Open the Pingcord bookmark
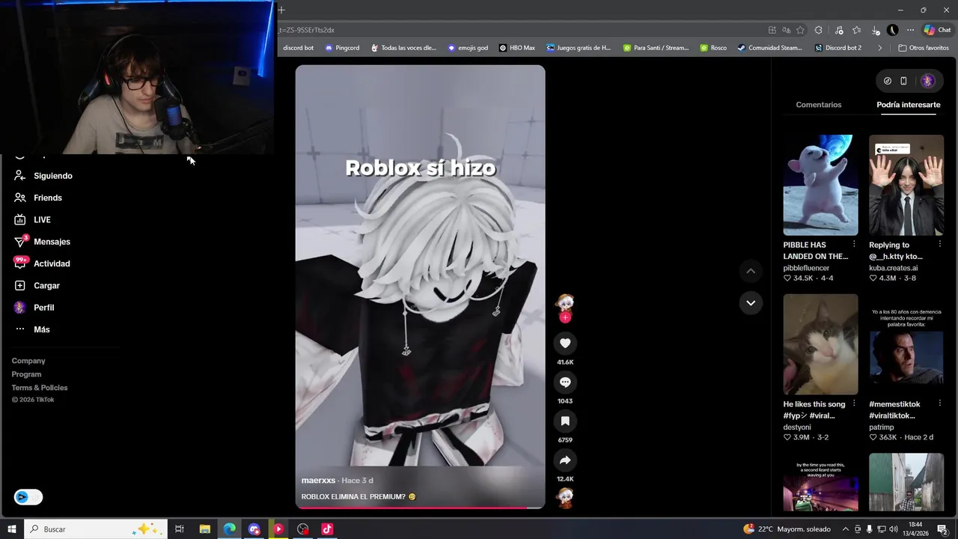This screenshot has height=539, width=958. coord(342,48)
